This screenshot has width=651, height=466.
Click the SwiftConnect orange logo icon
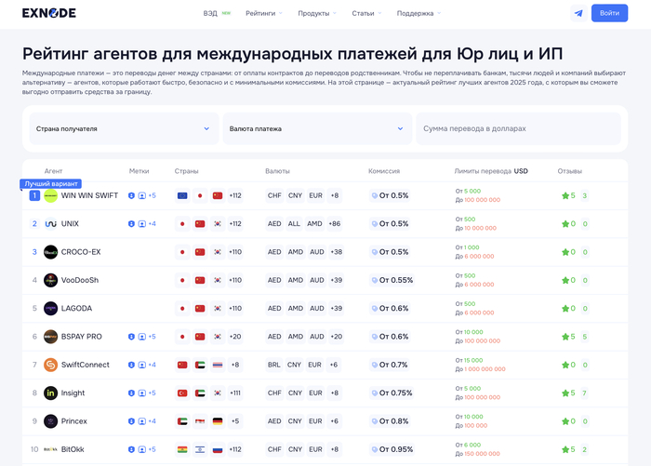tap(50, 365)
